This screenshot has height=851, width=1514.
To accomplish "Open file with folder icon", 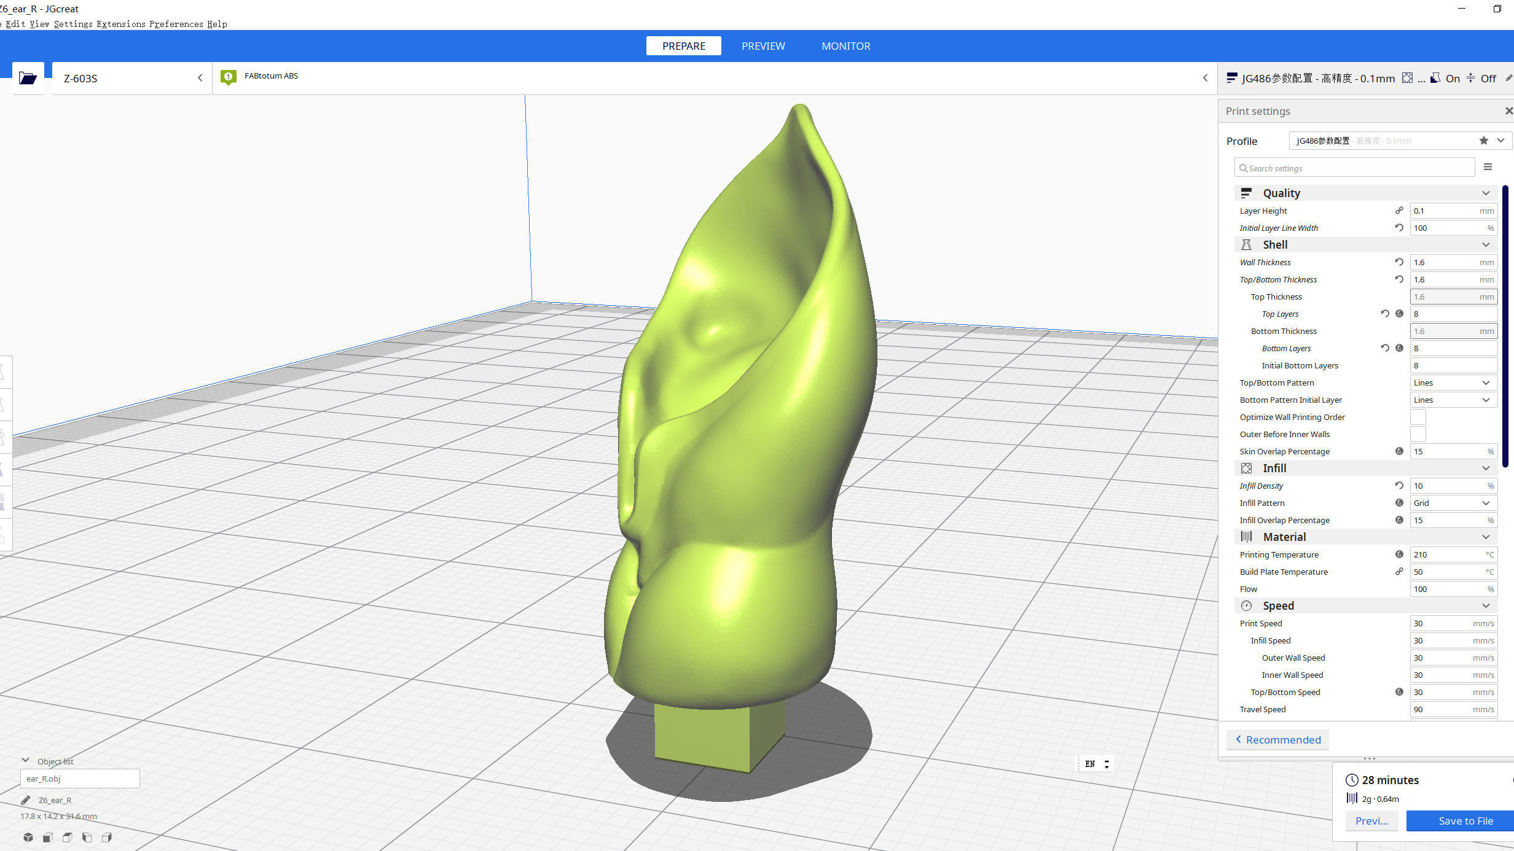I will click(x=28, y=78).
